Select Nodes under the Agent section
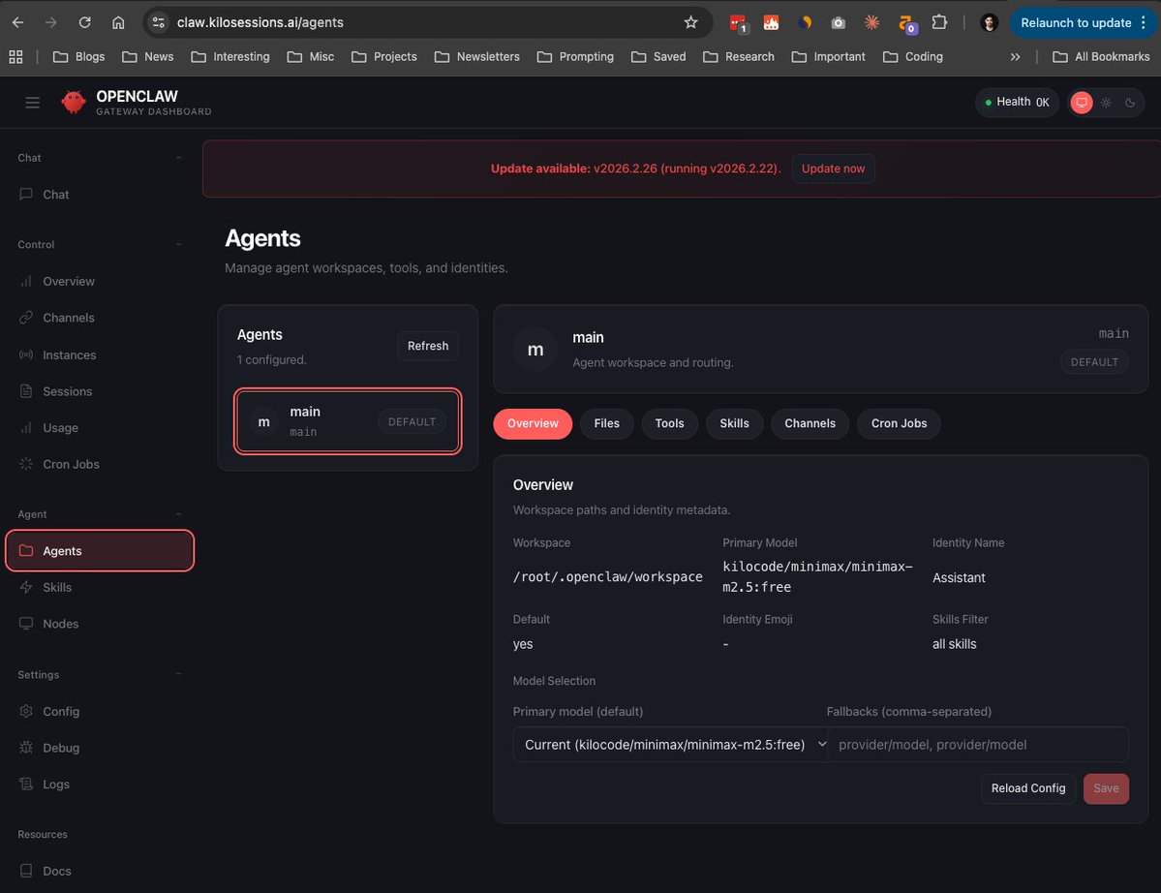Viewport: 1161px width, 893px height. (60, 623)
